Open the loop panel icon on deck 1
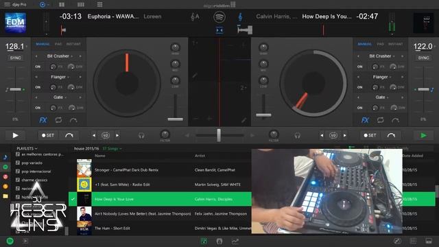Image resolution: width=439 pixels, height=247 pixels. point(58,120)
